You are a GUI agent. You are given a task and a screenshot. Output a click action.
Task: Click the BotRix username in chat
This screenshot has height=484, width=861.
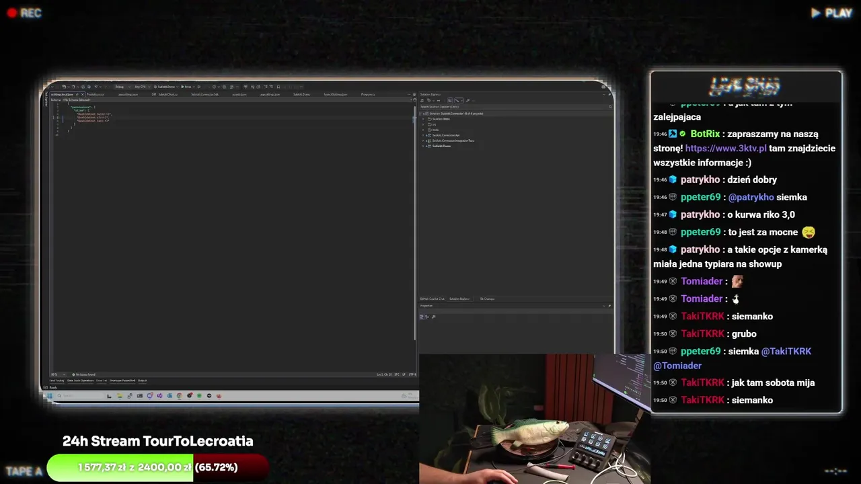(706, 134)
